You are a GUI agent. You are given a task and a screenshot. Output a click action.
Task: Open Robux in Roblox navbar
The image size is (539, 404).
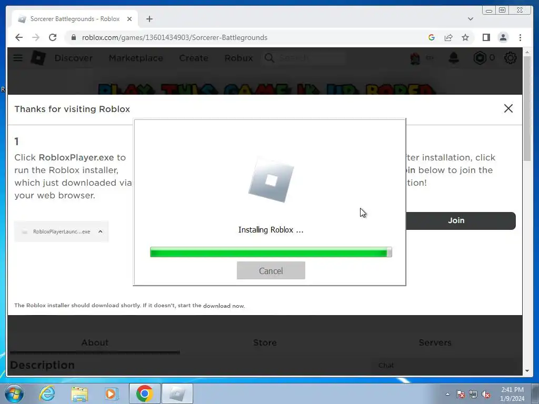click(x=238, y=58)
